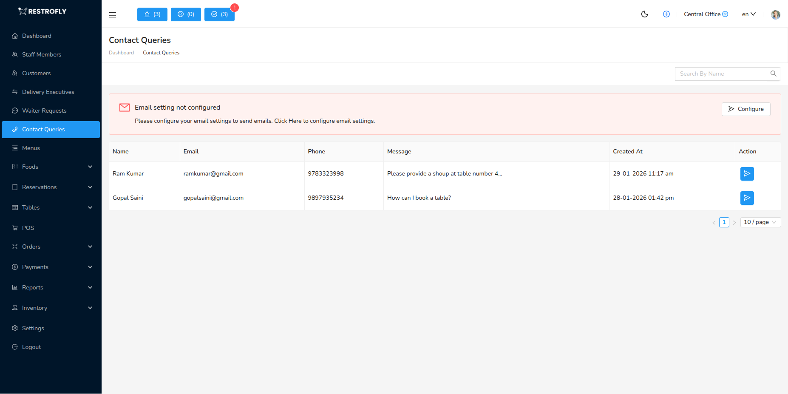Open the dark mode moon icon
The image size is (788, 394).
tap(644, 14)
